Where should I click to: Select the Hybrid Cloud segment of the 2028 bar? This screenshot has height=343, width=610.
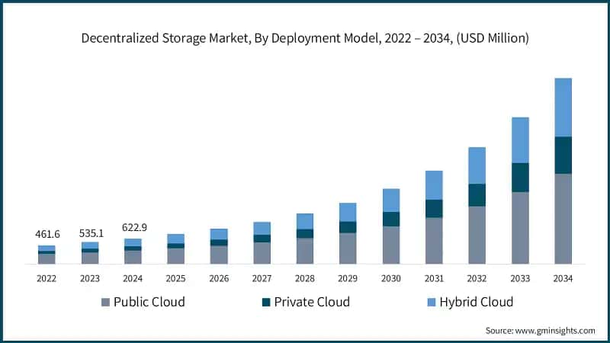tap(305, 221)
